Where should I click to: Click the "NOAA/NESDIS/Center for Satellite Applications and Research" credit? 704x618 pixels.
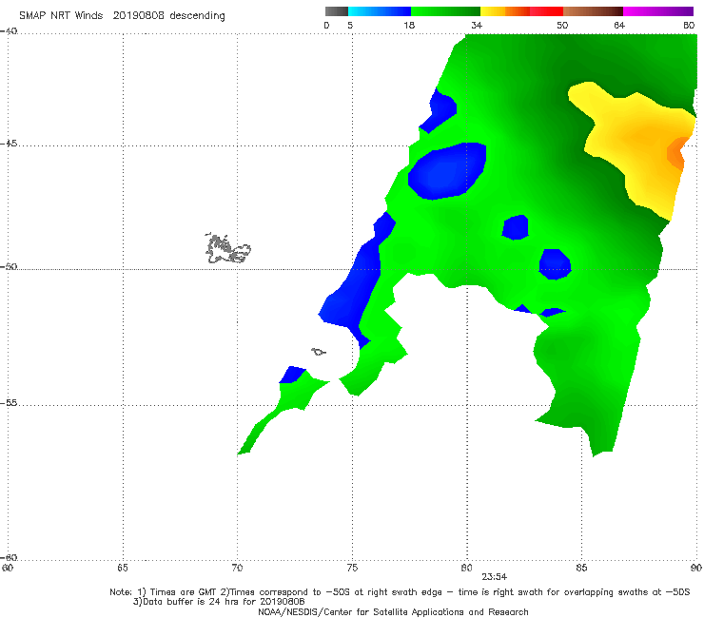[393, 611]
